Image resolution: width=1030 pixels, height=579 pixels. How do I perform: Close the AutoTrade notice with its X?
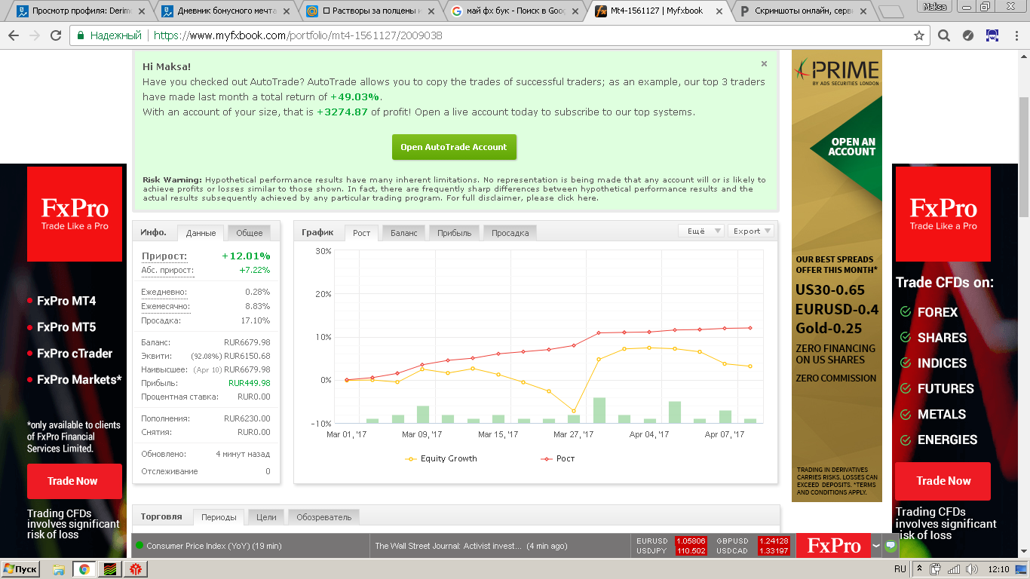point(764,64)
